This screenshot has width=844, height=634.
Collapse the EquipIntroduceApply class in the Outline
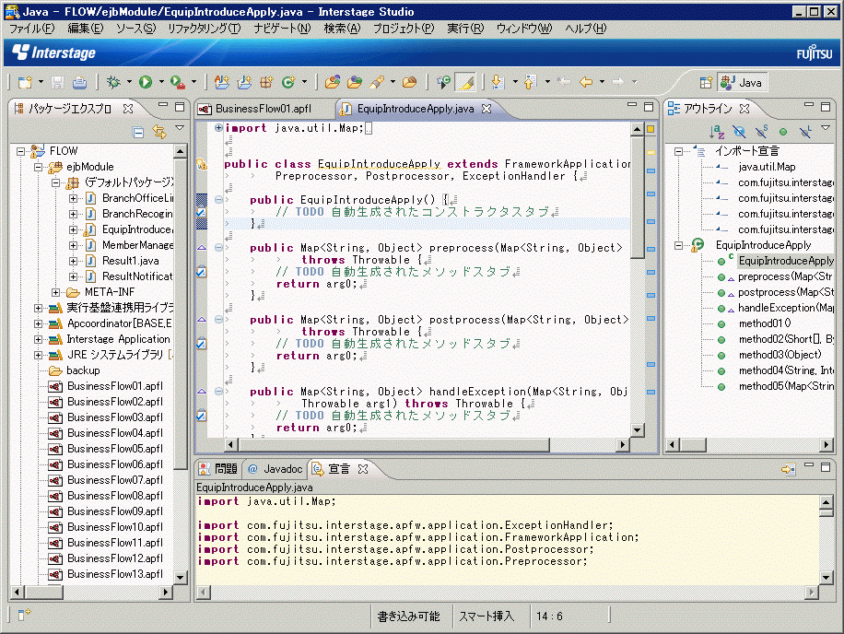point(679,245)
